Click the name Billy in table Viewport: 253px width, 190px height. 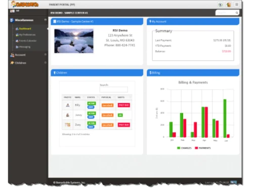pyautogui.click(x=77, y=105)
